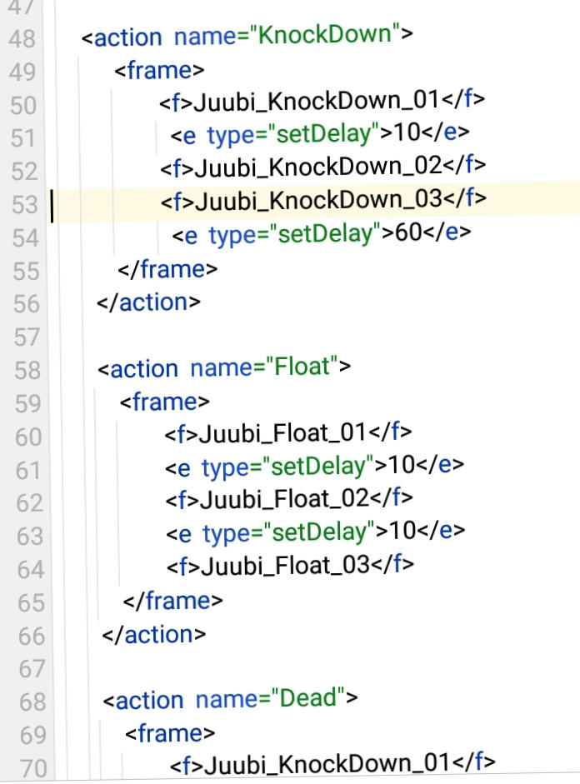Click closing action tag on line 56
The image size is (580, 784).
pyautogui.click(x=148, y=302)
